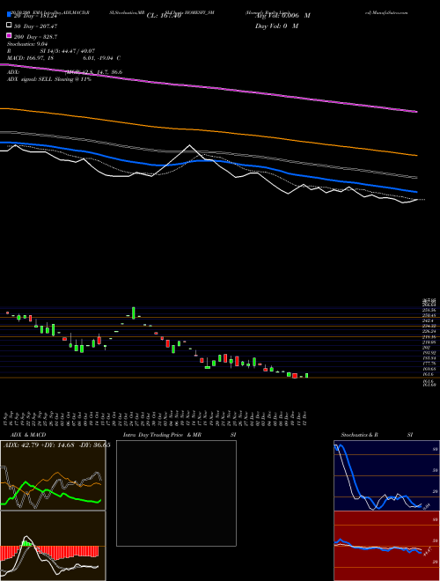This screenshot has height=581, width=440.
Task: Click the 'CL: 167.40' closing price label
Action: [x=164, y=16]
